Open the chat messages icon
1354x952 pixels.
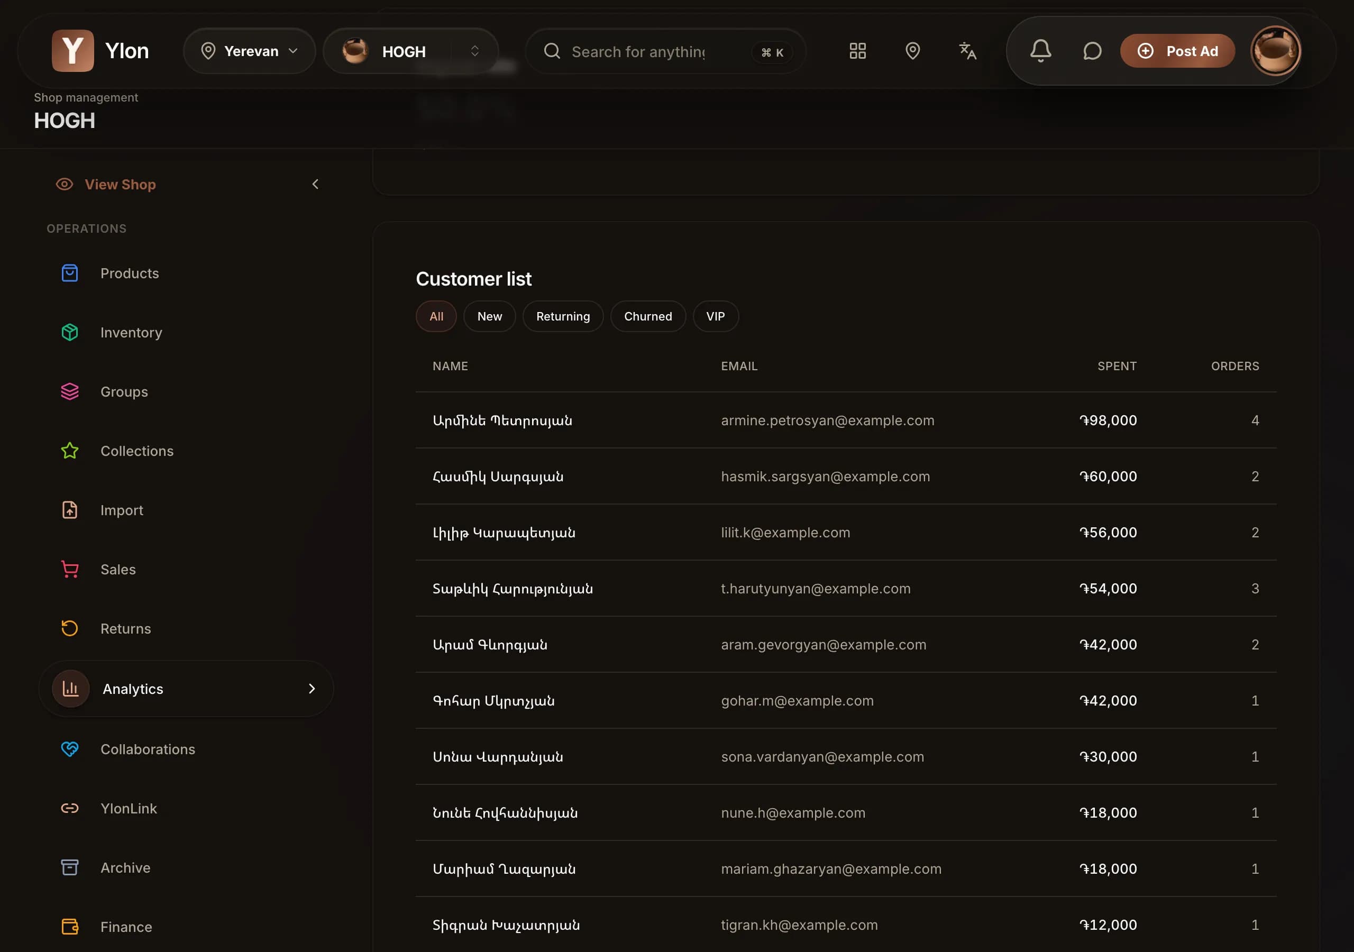point(1092,51)
